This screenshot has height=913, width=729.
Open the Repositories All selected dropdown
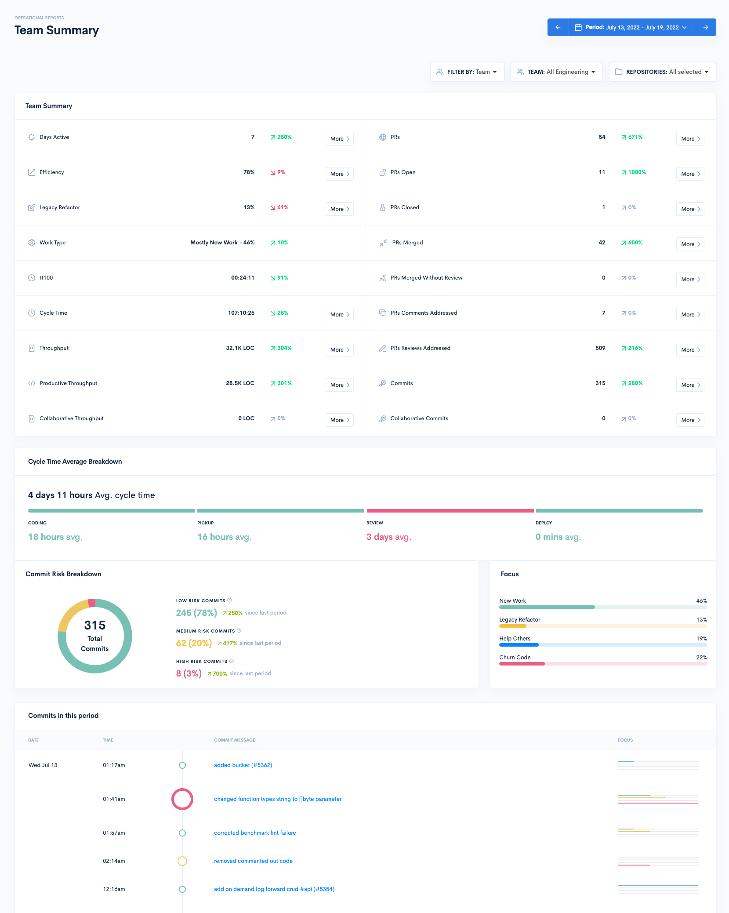point(663,72)
